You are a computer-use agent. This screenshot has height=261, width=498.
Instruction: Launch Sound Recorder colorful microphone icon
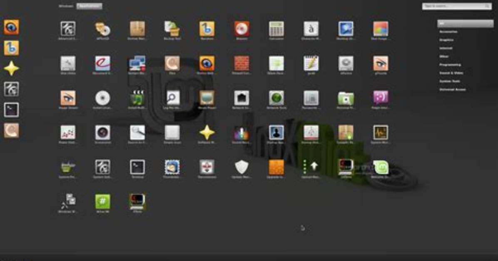pyautogui.click(x=242, y=133)
